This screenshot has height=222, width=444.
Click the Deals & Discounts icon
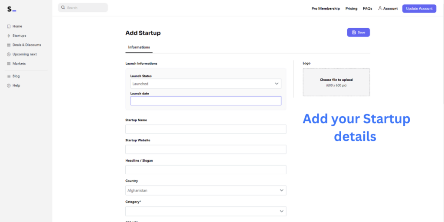(x=9, y=45)
